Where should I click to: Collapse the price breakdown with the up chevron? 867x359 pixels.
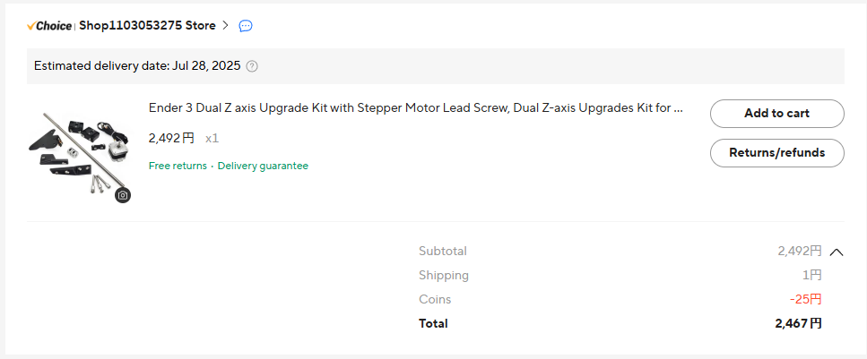837,252
